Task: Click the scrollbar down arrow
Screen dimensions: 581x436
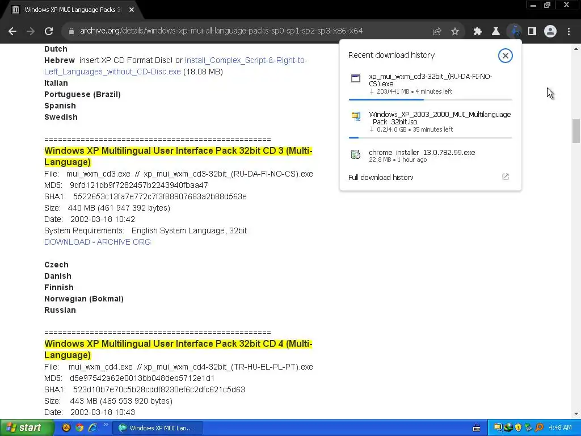Action: [576, 414]
